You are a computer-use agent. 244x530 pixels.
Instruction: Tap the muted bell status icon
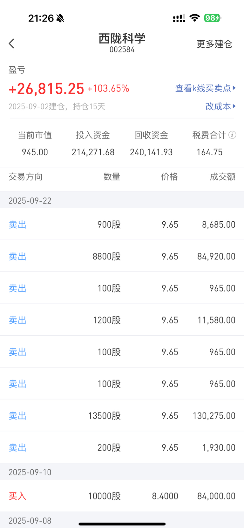(x=60, y=18)
